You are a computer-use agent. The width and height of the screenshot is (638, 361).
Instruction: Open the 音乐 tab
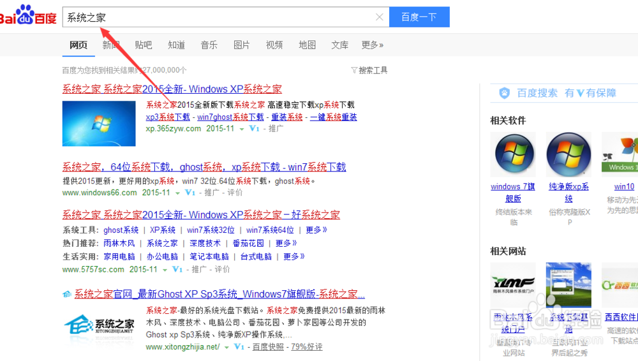point(209,45)
